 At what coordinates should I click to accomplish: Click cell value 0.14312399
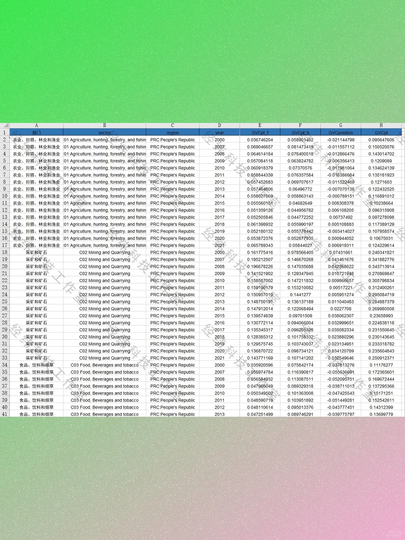(x=381, y=407)
